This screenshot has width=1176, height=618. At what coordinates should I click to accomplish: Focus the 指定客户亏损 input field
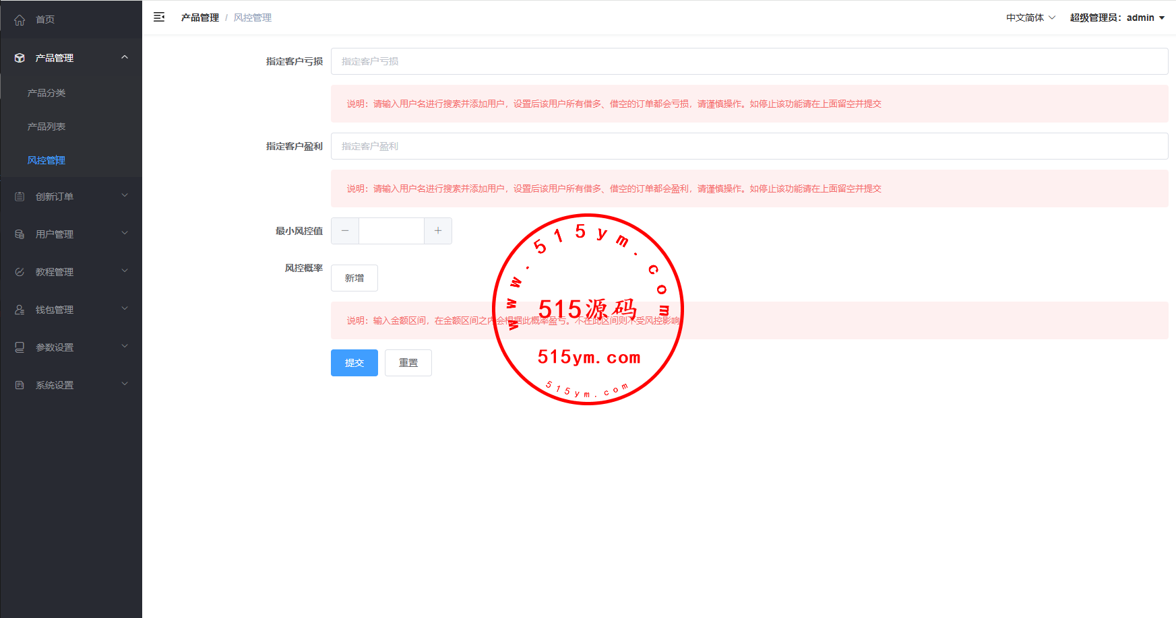(749, 61)
